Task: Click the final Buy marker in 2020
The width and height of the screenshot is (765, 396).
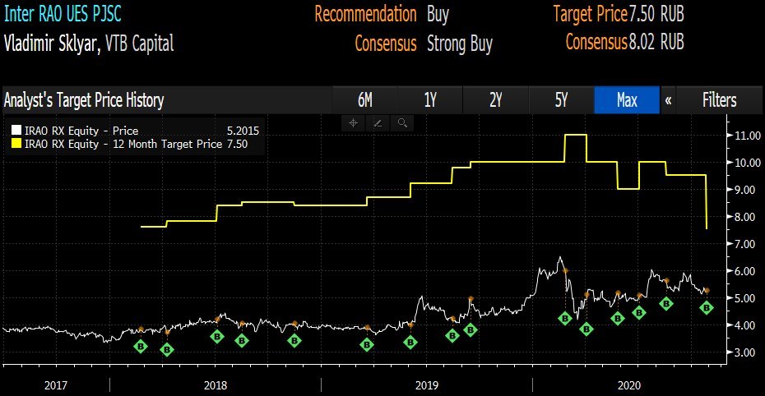Action: point(707,307)
